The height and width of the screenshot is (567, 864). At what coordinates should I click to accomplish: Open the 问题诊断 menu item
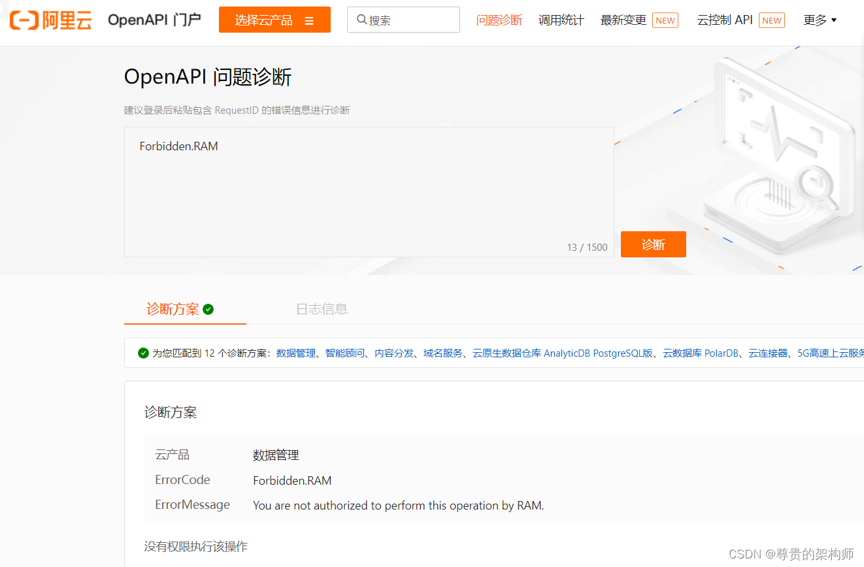499,20
